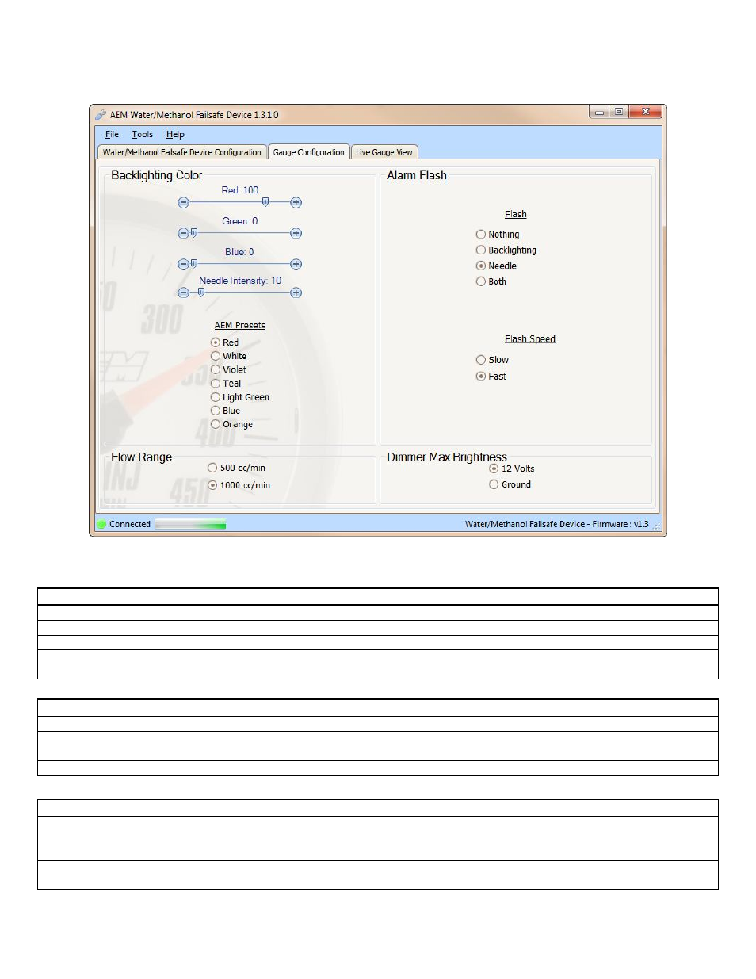Click the Green color slider thumb
Viewport: 756px width, 979px height.
pyautogui.click(x=194, y=233)
